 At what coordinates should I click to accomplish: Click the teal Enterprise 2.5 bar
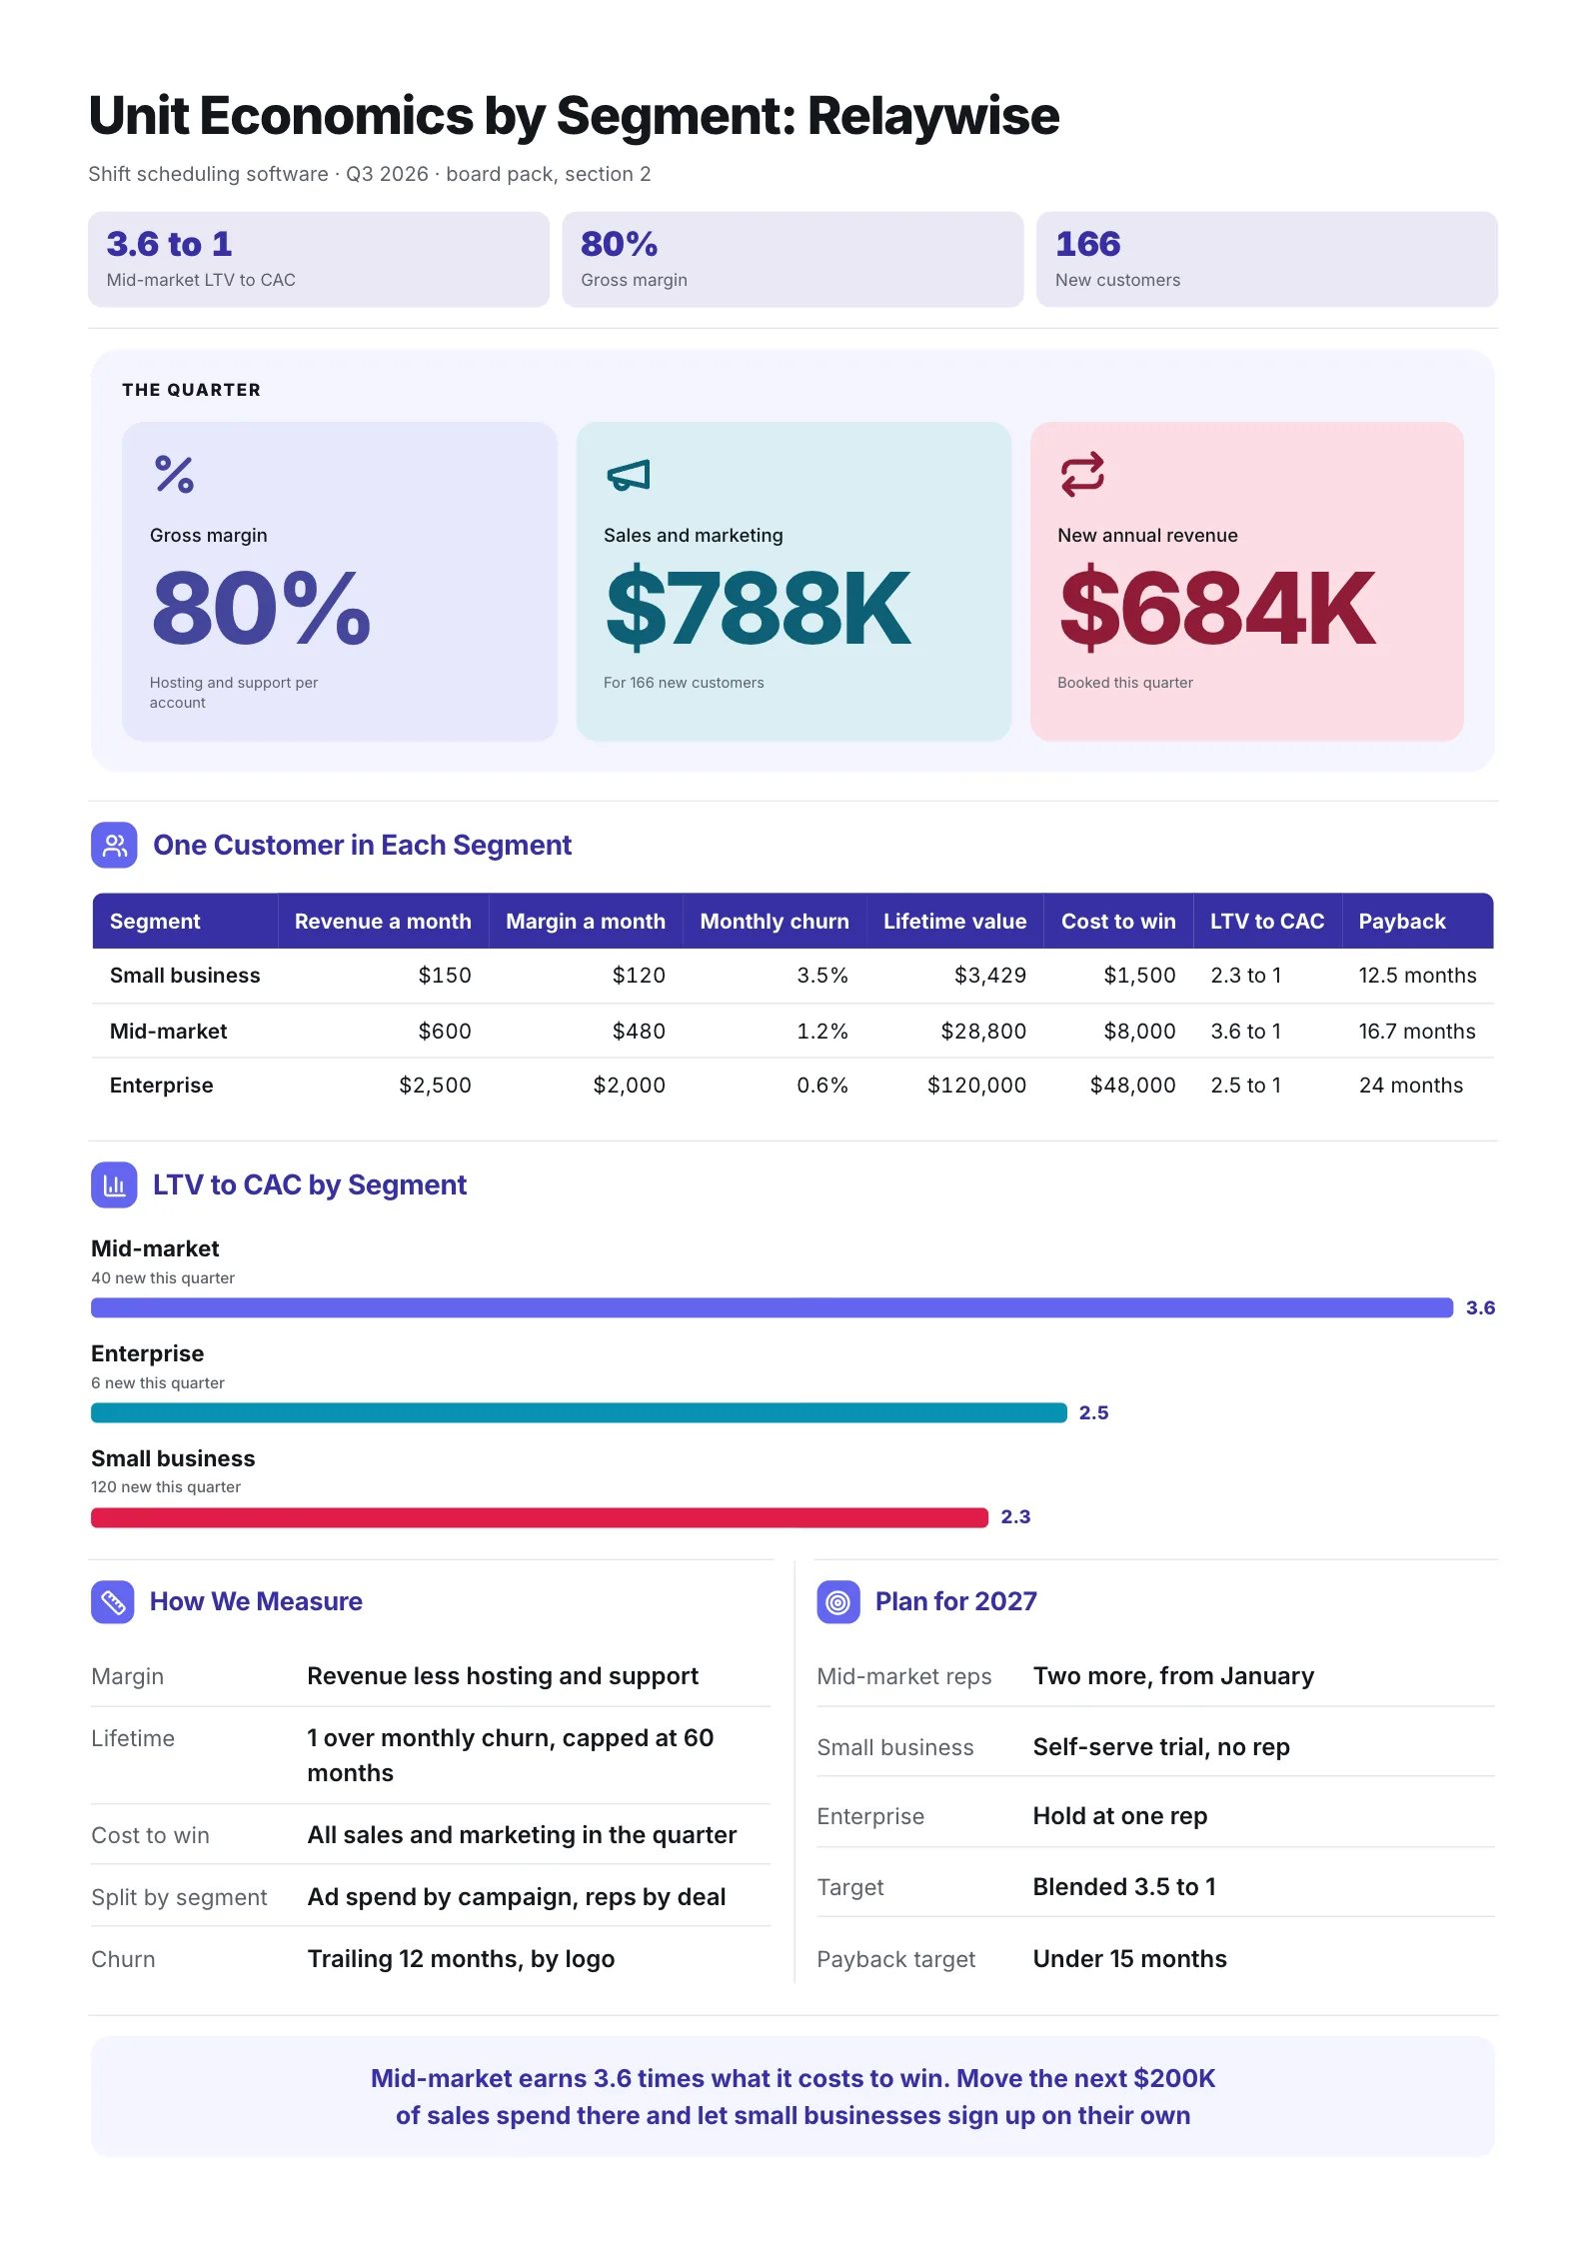[579, 1412]
